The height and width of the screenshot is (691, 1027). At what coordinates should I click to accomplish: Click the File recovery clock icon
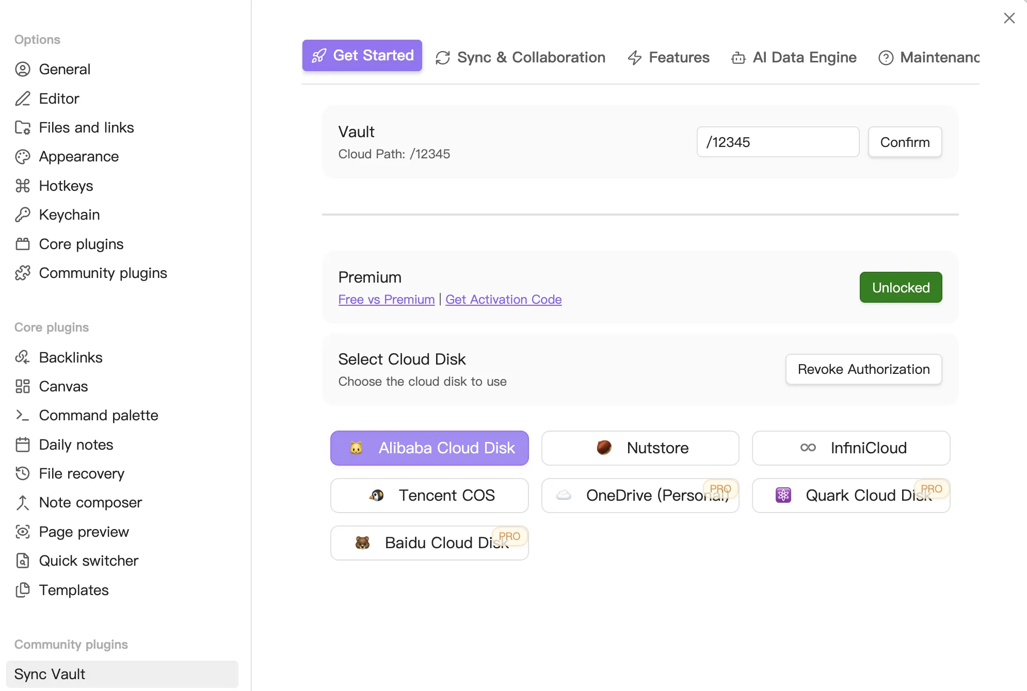tap(23, 473)
